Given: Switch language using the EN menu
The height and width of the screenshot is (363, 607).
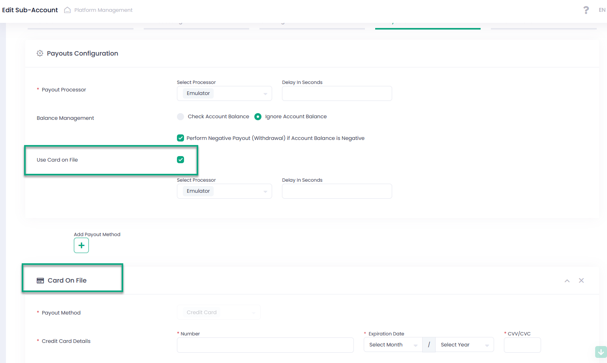Looking at the screenshot, I should 602,10.
